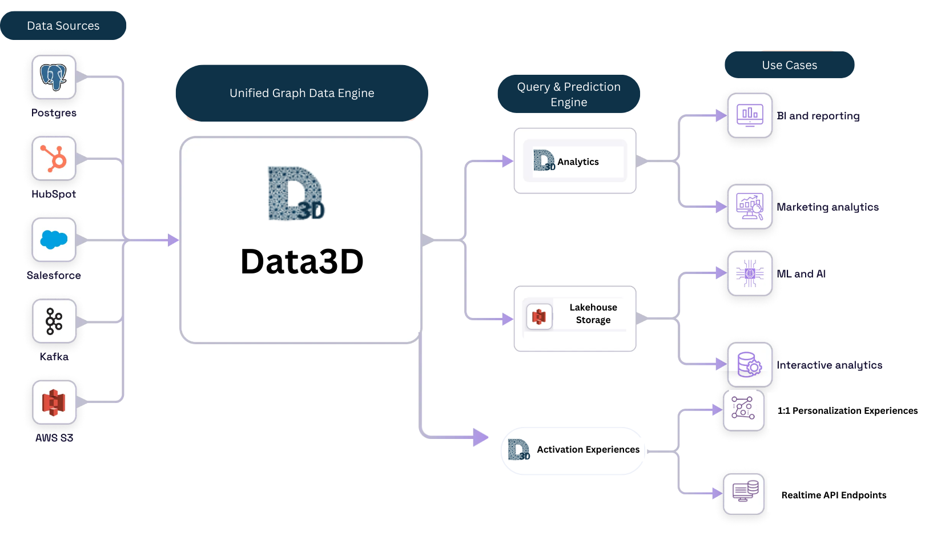Viewport: 929px width, 540px height.
Task: Select the Marketing analytics magnifier icon
Action: click(749, 207)
